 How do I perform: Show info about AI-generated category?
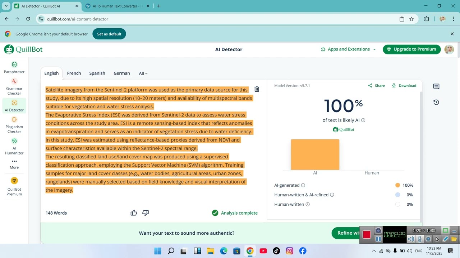click(x=303, y=185)
